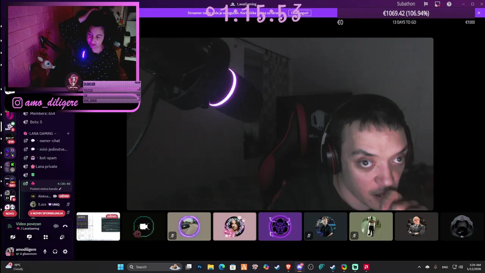Viewport: 485px width, 273px height.
Task: Select hooded figure avatar tile
Action: click(x=462, y=226)
